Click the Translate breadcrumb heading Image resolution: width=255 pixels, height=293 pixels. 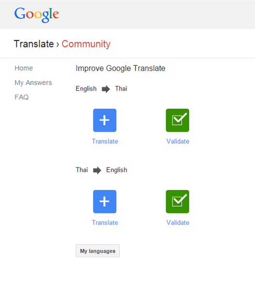(x=34, y=44)
